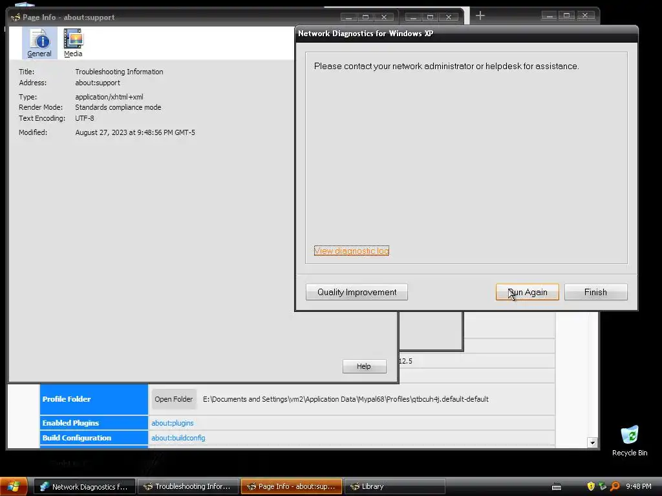Switch to Network Diagnostics taskbar item
The width and height of the screenshot is (662, 496).
[85, 486]
